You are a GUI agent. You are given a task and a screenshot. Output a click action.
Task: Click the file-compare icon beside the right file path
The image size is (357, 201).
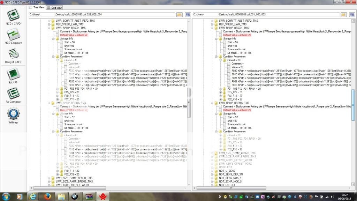[x=352, y=15]
